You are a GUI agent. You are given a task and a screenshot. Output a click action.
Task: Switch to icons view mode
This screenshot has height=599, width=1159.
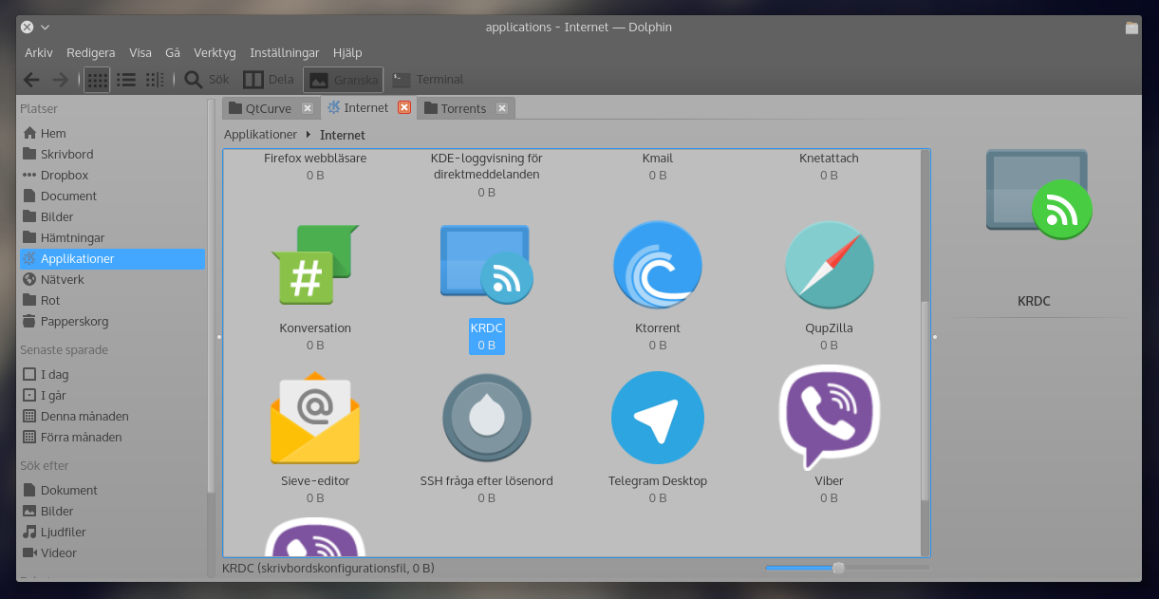pyautogui.click(x=97, y=80)
